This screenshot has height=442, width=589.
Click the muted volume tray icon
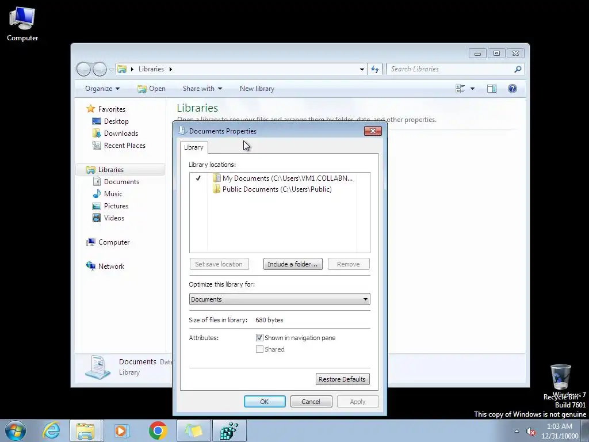pos(531,432)
